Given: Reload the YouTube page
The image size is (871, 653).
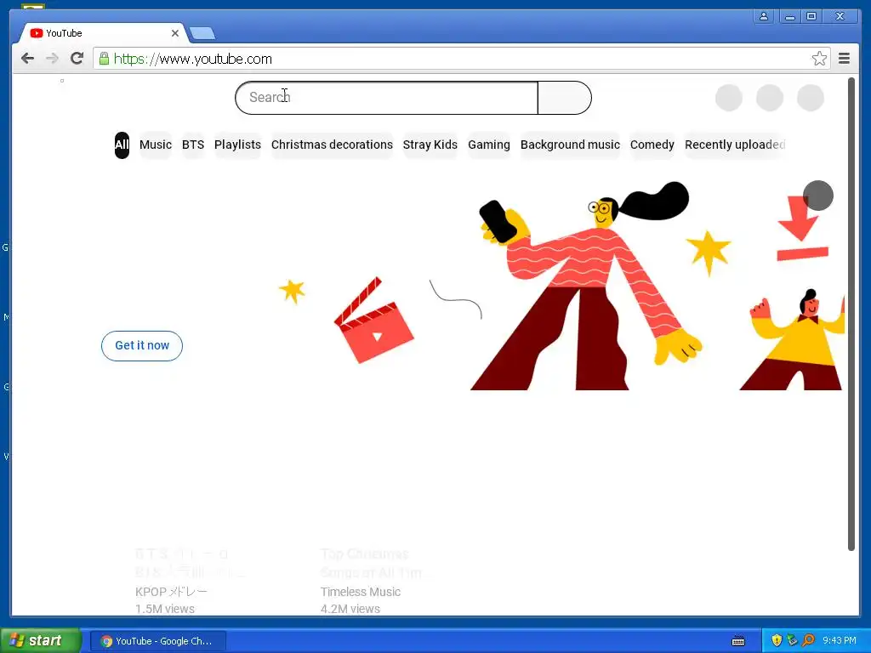Looking at the screenshot, I should (x=77, y=59).
